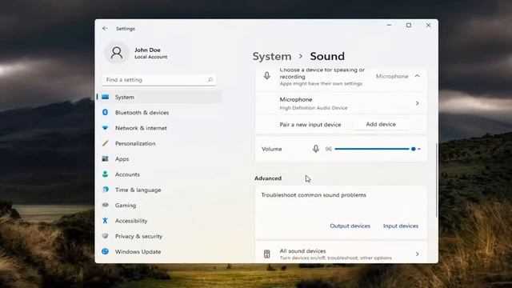
Task: Open Apps settings
Action: [x=122, y=159]
